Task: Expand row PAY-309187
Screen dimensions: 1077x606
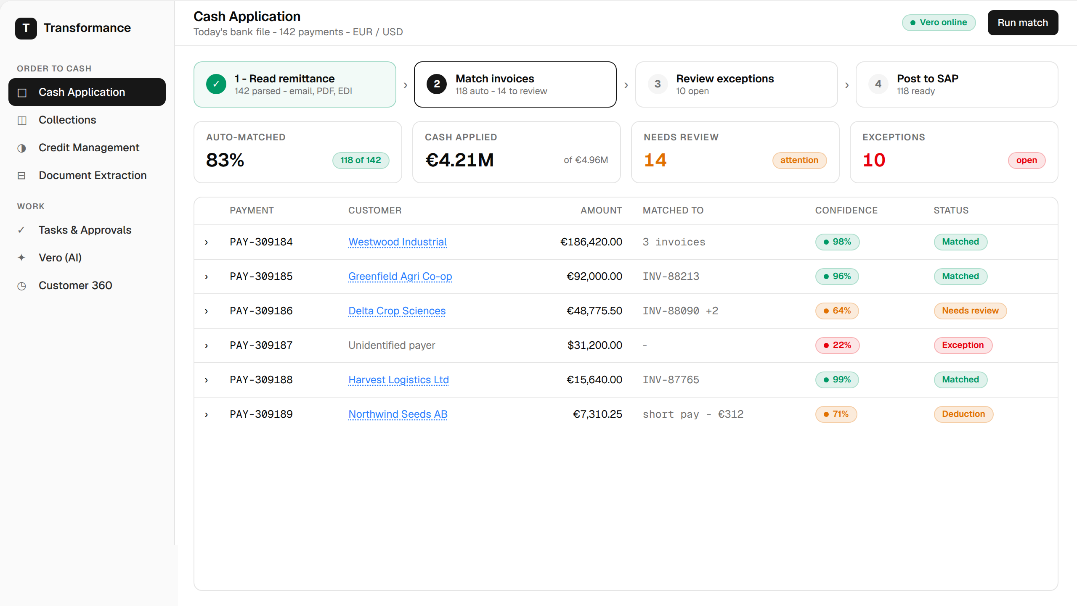Action: (x=206, y=346)
